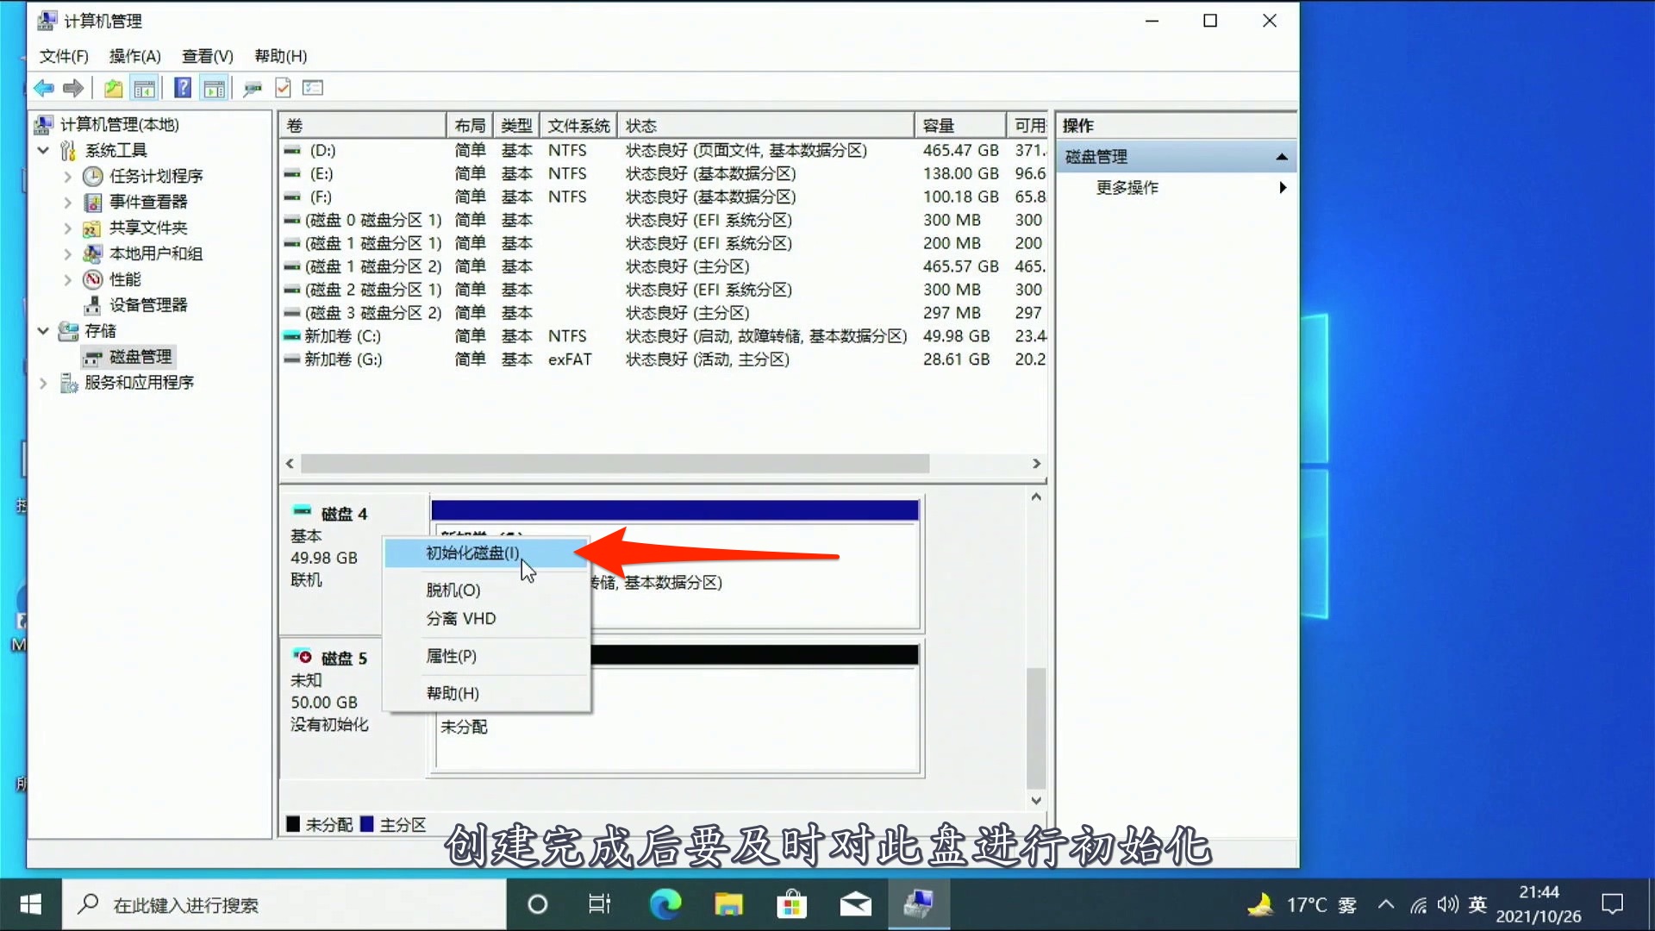Expand the 服务和应用程序 branch
This screenshot has height=931, width=1655.
click(x=42, y=383)
